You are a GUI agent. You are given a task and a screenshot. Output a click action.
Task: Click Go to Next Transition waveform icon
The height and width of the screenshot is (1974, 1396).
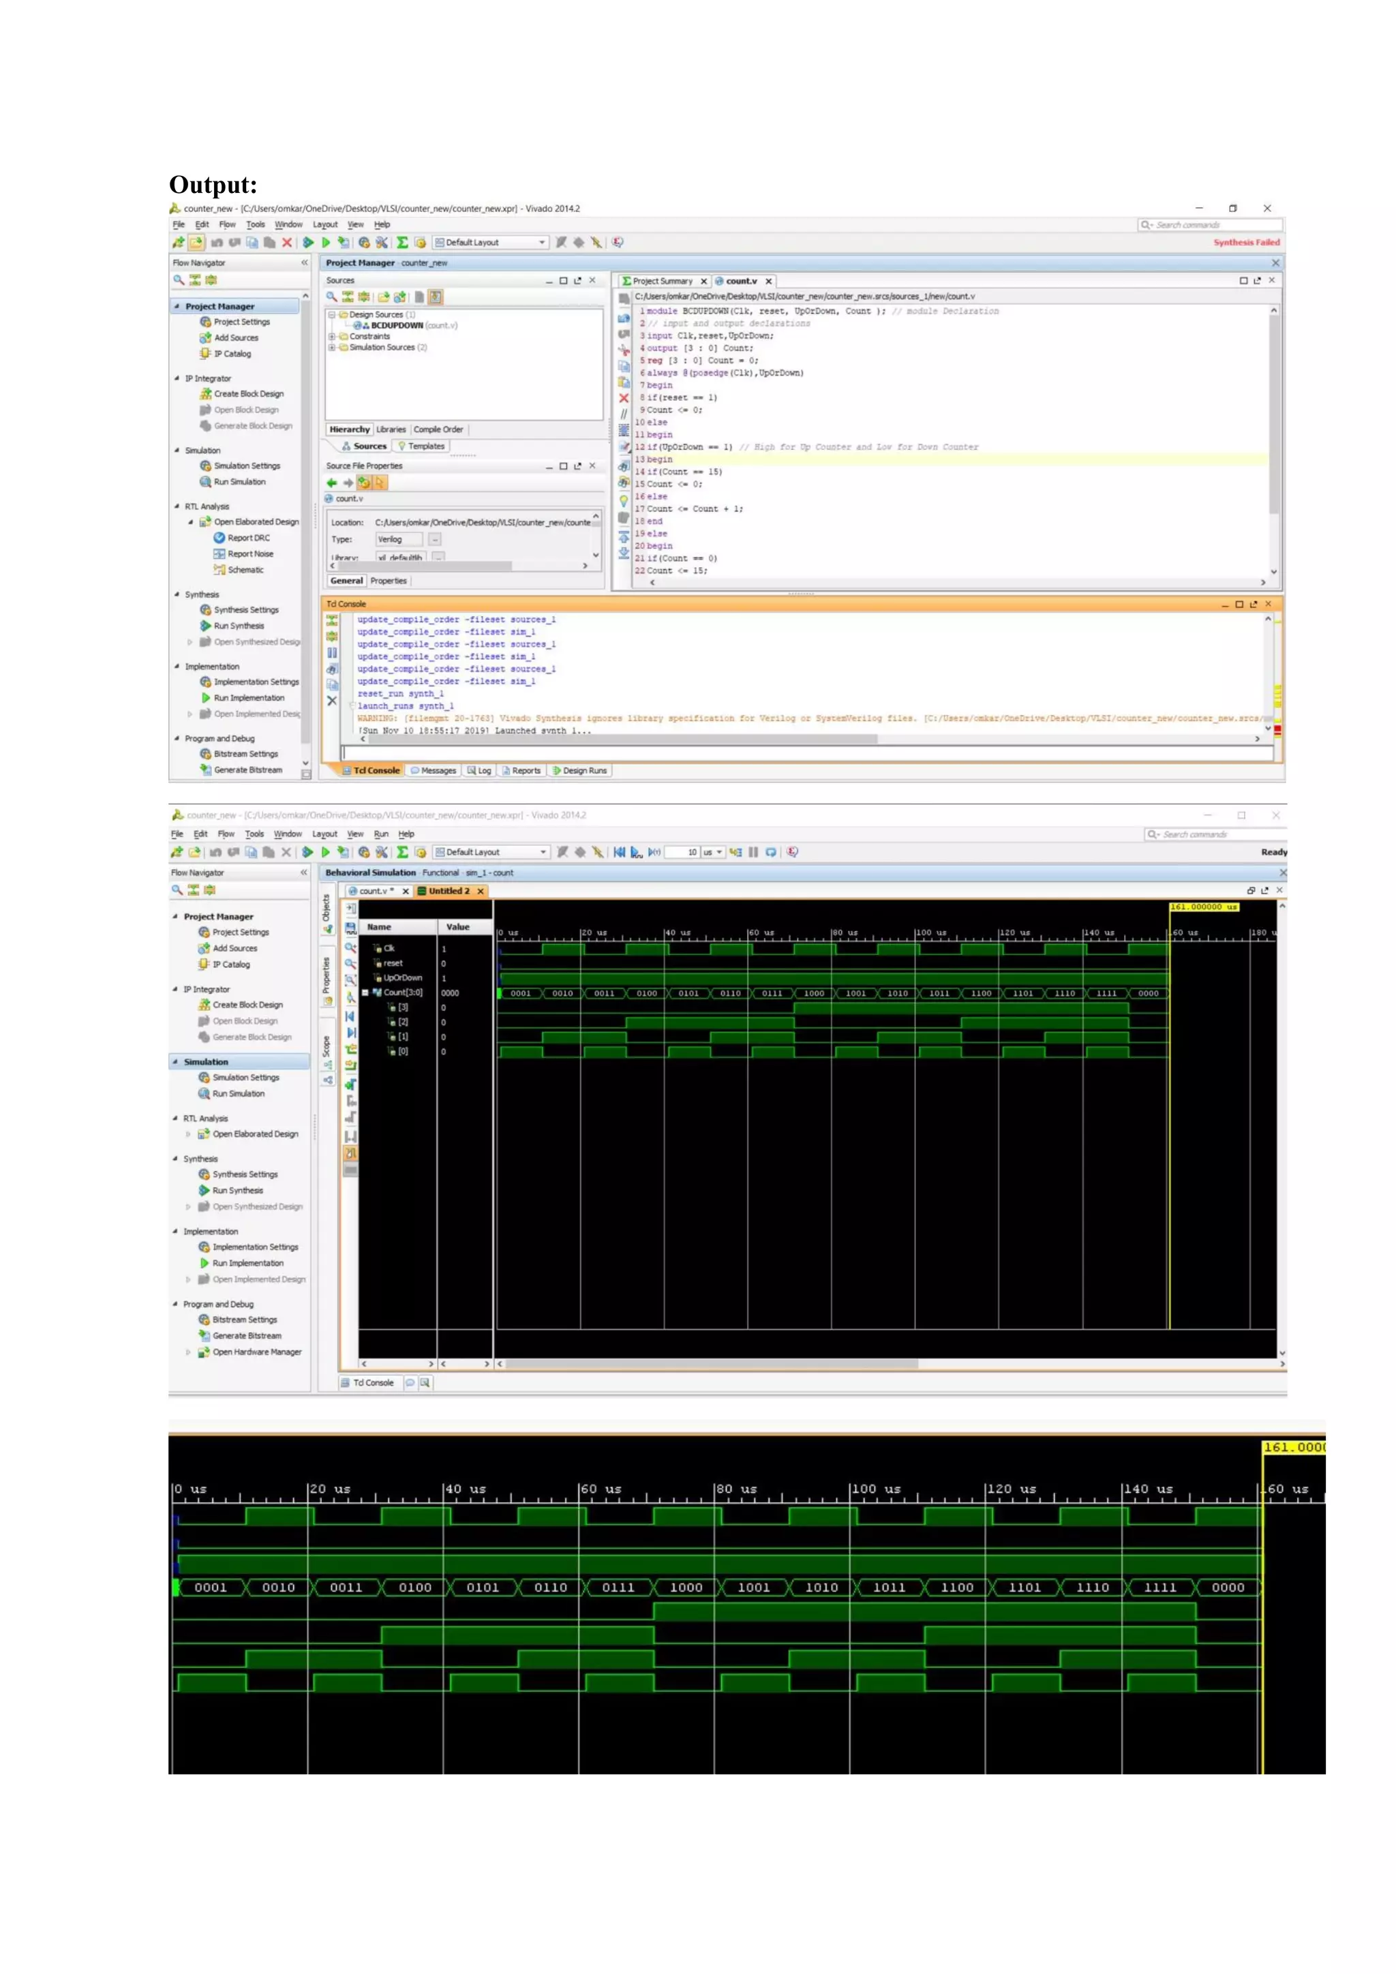tap(351, 1033)
